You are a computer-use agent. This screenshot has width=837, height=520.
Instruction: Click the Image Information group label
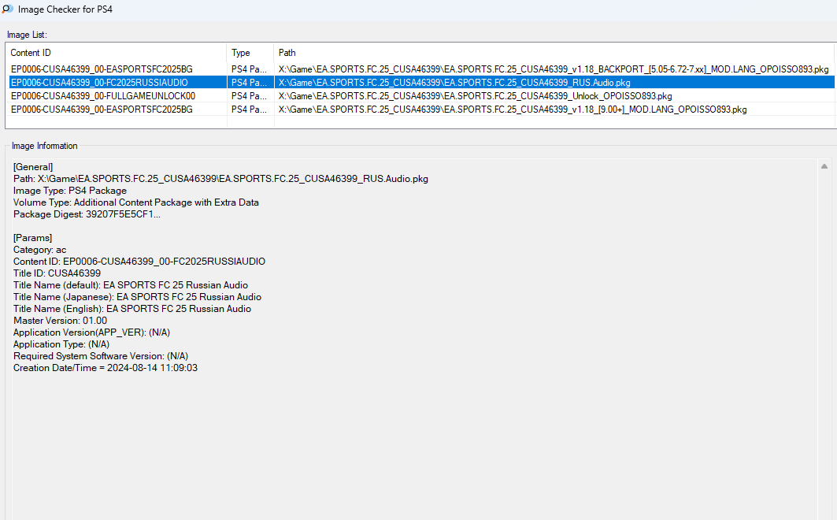click(45, 146)
